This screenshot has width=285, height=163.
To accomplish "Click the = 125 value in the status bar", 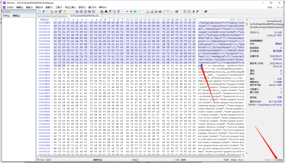I will 176,160.
